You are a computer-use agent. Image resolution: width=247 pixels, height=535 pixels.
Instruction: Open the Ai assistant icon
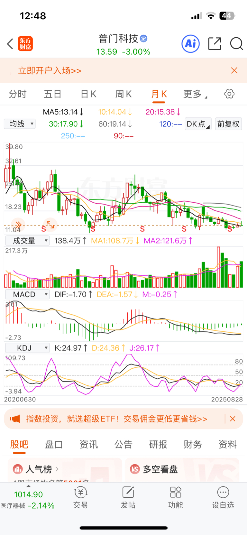(191, 44)
